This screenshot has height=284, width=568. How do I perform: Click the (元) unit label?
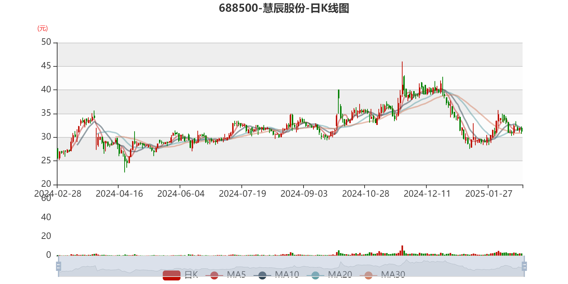click(43, 28)
